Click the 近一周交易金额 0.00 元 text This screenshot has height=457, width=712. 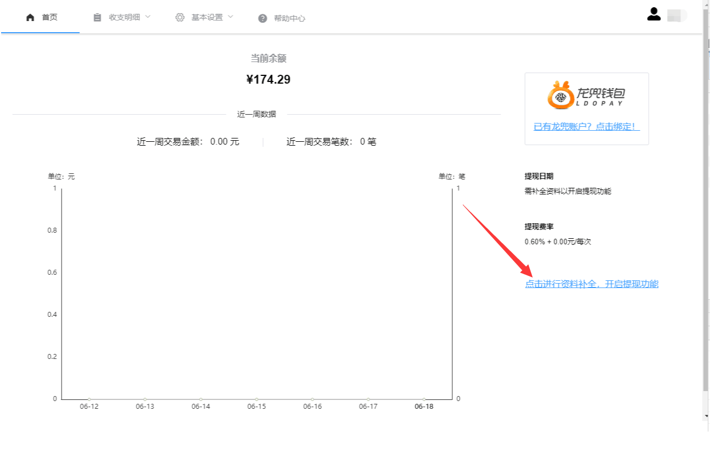click(188, 142)
